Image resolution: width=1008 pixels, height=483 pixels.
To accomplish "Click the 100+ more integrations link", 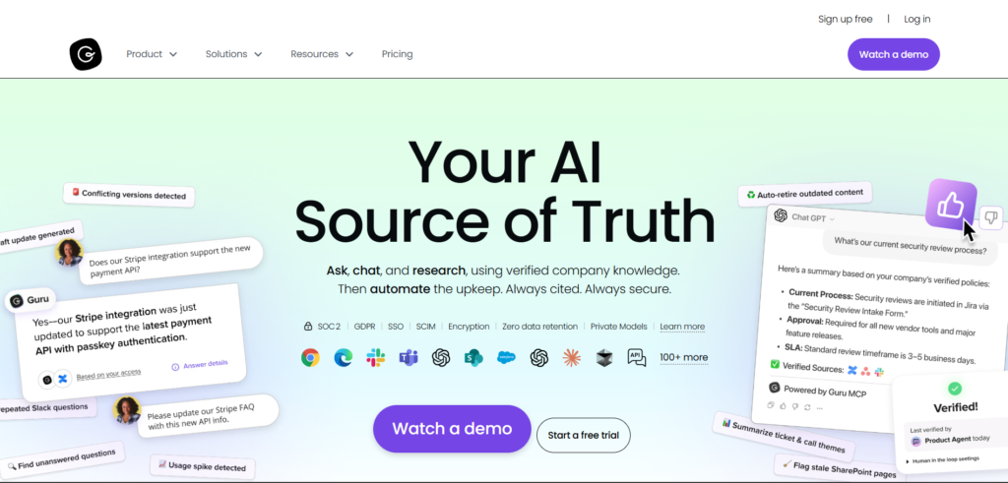I will 683,357.
